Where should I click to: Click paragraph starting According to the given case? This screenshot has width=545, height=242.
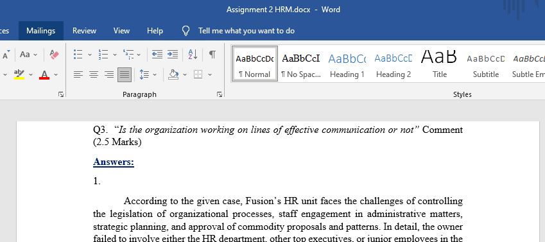pyautogui.click(x=278, y=220)
